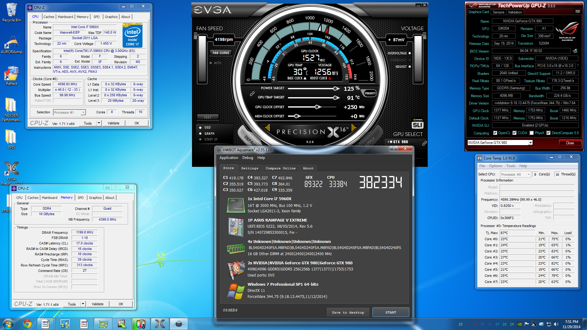Image resolution: width=587 pixels, height=330 pixels.
Task: Open PrecisionX 16 taskbar icon
Action: coord(160,324)
